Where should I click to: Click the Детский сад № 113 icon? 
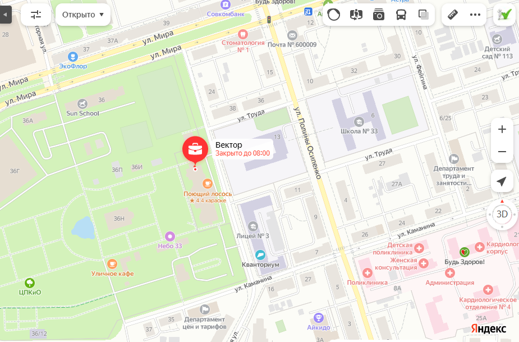tap(497, 39)
